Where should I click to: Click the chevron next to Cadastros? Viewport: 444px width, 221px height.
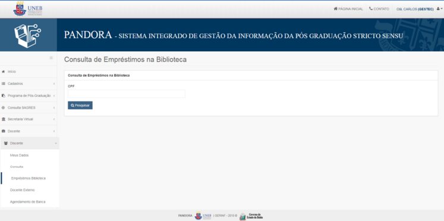coord(54,84)
